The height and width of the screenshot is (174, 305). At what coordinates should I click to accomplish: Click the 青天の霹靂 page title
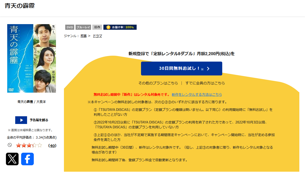20,6
